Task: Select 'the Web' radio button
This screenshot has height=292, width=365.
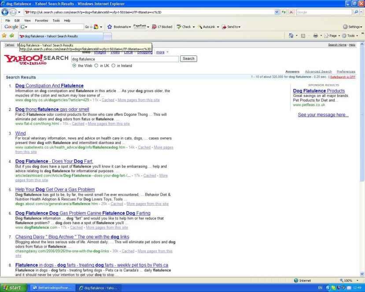Action: click(74, 66)
